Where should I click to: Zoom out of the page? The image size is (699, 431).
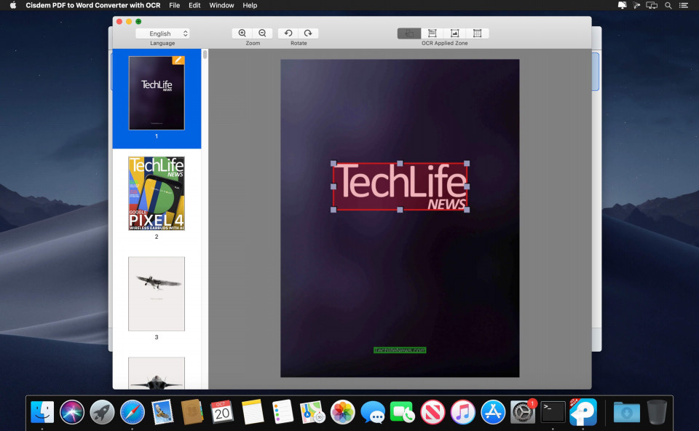[x=263, y=33]
